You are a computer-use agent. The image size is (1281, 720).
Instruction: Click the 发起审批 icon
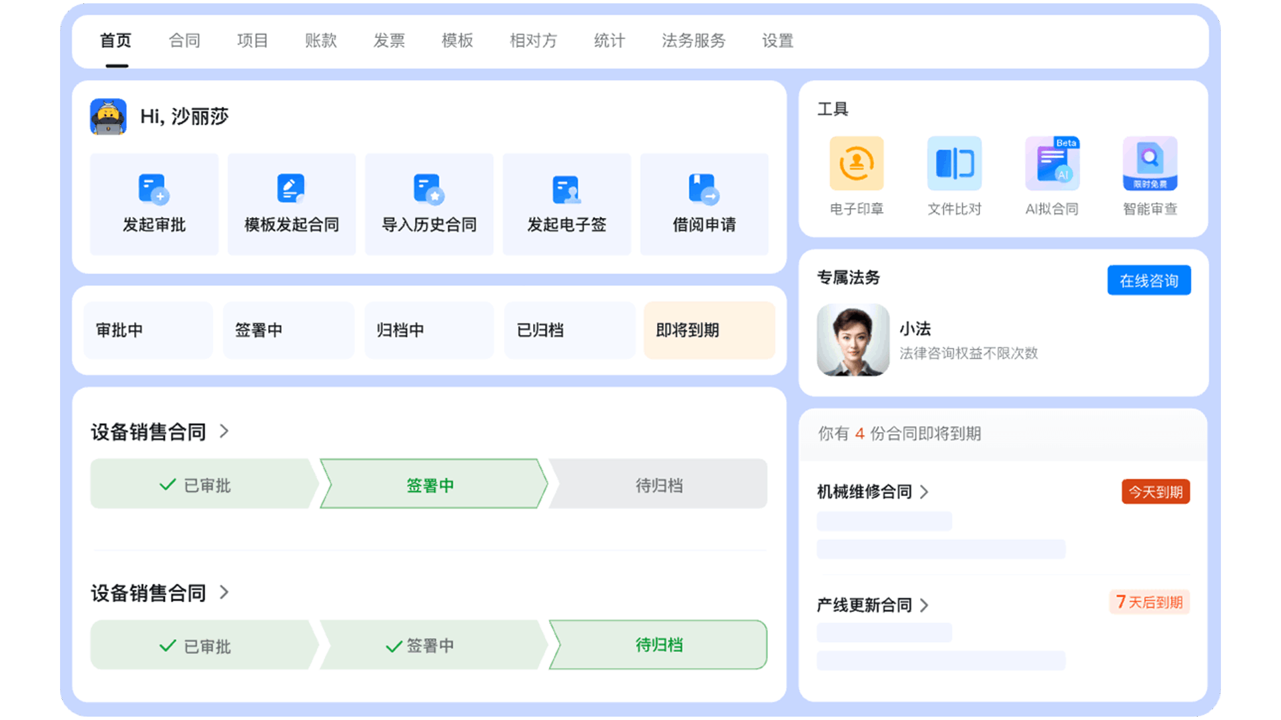[153, 189]
